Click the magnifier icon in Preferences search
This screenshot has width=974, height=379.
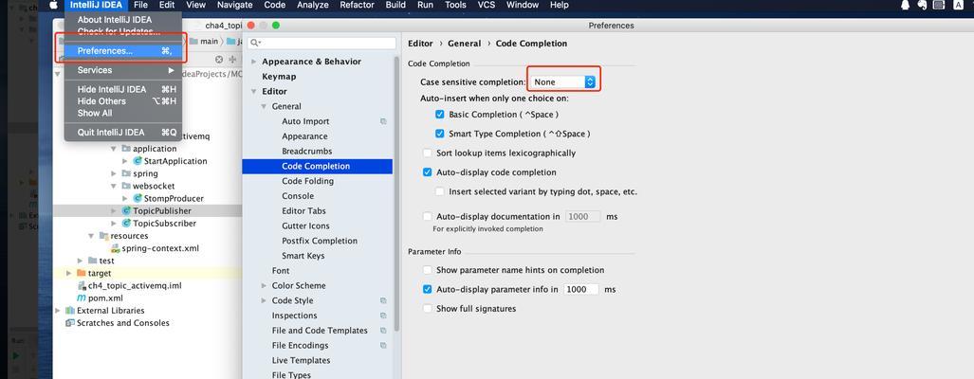[x=255, y=43]
